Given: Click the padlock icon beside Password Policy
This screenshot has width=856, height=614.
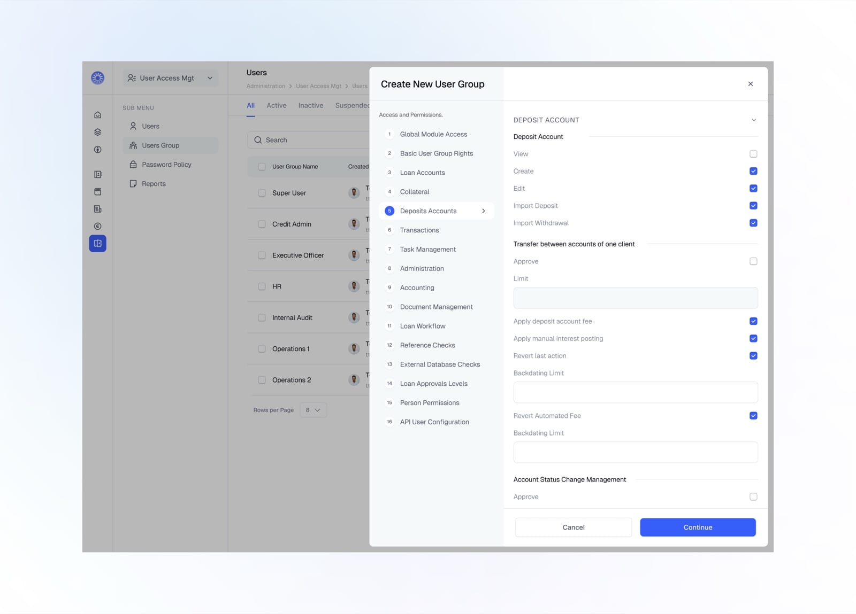Looking at the screenshot, I should (x=133, y=165).
